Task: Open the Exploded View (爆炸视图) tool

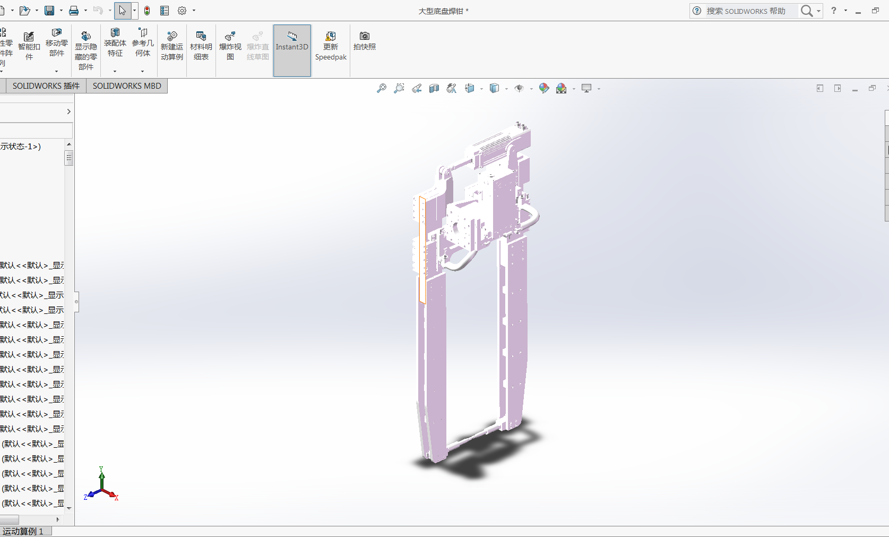Action: 230,45
